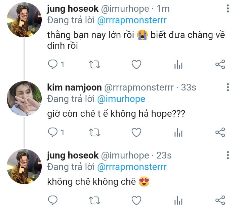242x210 pixels.
Task: Reply to kim namjoon's tweet
Action: pos(53,133)
